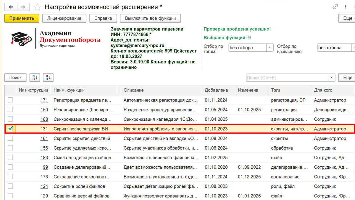This screenshot has width=355, height=200.
Task: Open Справка help
Action: tap(103, 18)
